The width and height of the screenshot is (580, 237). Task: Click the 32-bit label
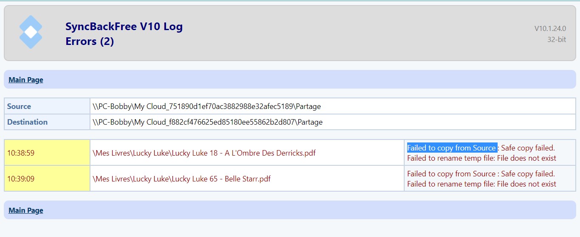[556, 39]
